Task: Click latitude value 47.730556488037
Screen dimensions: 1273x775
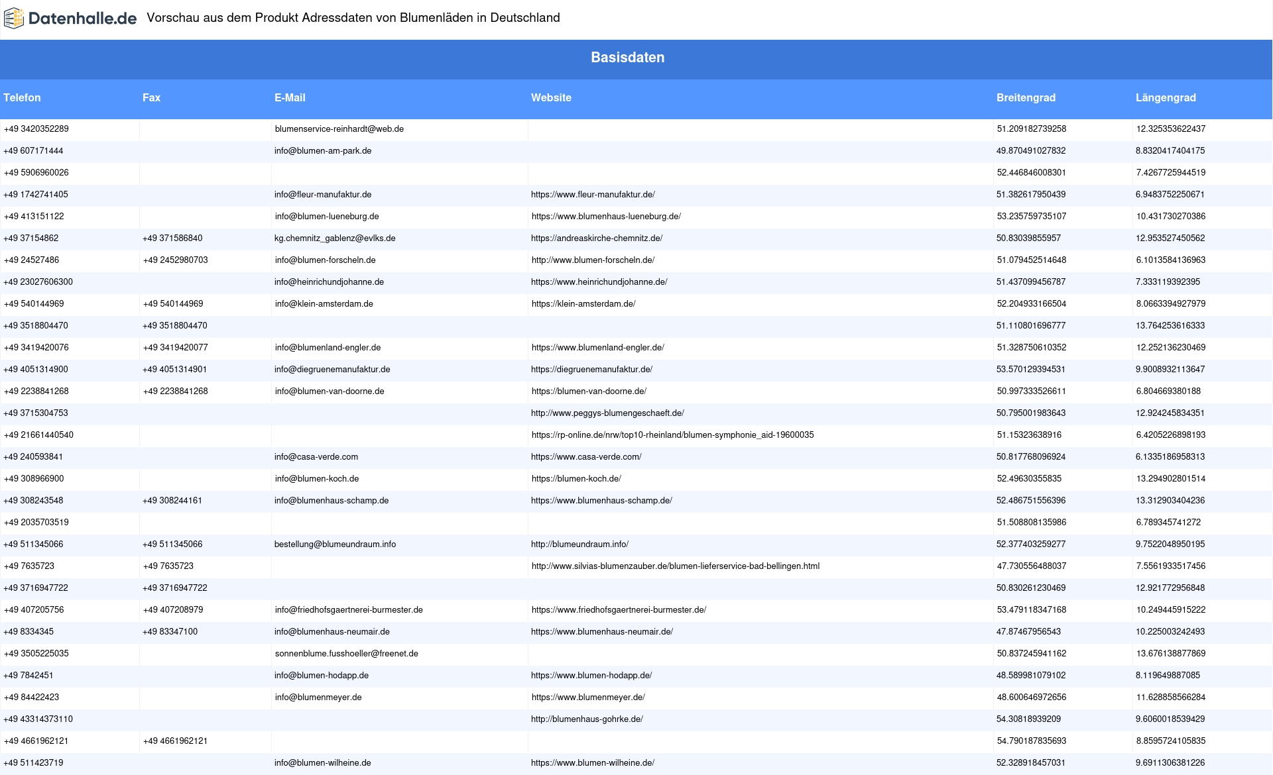Action: [1032, 566]
